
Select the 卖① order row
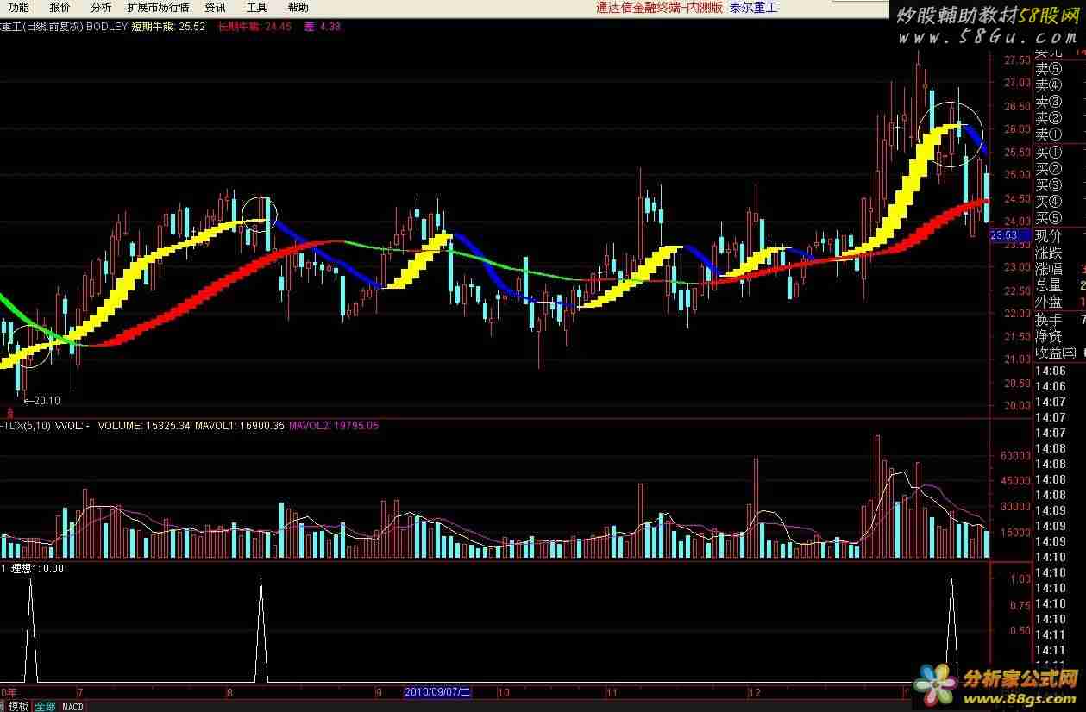tap(1051, 135)
